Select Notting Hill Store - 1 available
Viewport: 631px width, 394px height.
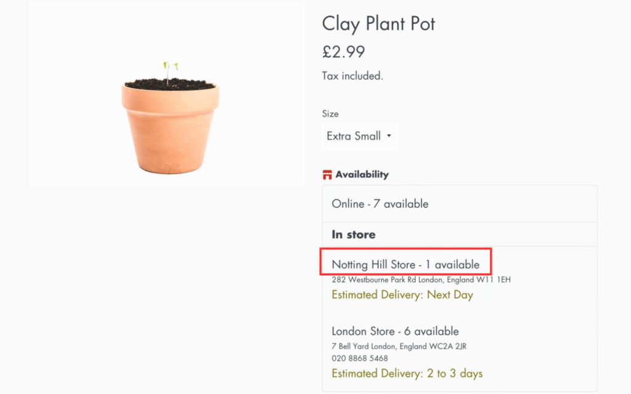point(405,265)
